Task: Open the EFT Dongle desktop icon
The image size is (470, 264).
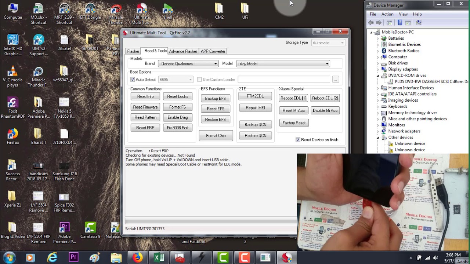Action: pos(90,11)
